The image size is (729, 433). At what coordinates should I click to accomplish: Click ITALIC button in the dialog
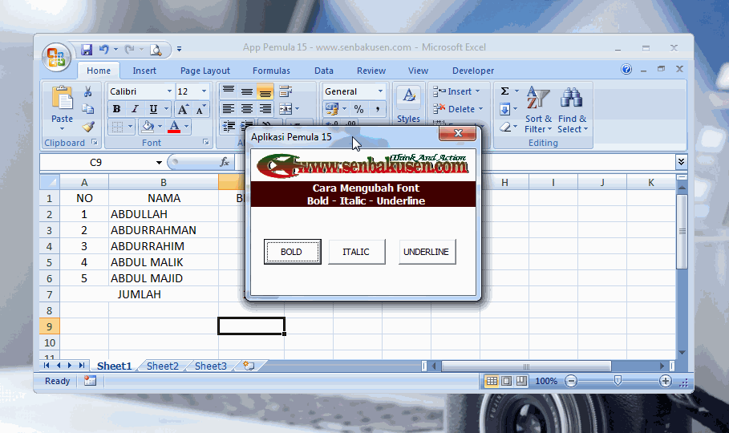pos(357,252)
